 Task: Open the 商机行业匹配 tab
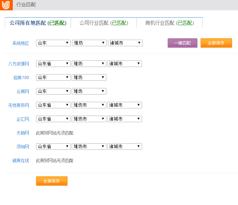click(x=169, y=23)
